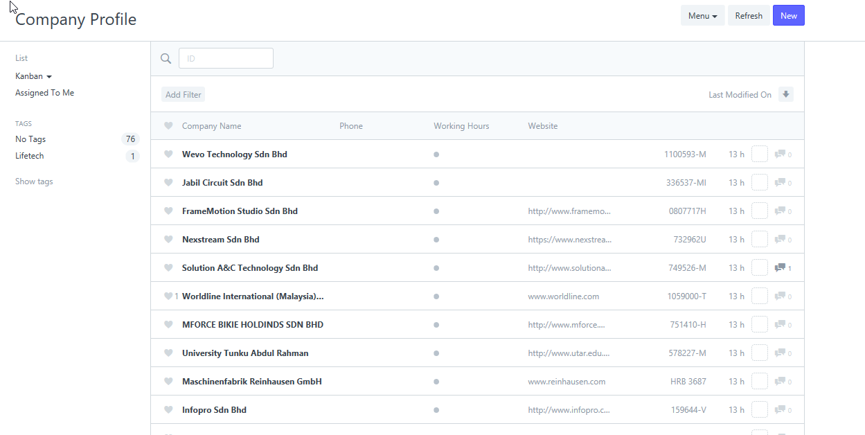Click the search magnifier icon
Image resolution: width=865 pixels, height=435 pixels.
(166, 58)
